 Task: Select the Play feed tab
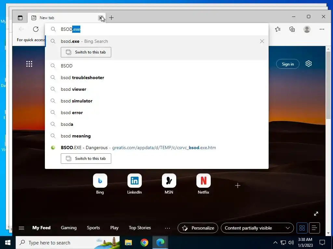coord(114,228)
